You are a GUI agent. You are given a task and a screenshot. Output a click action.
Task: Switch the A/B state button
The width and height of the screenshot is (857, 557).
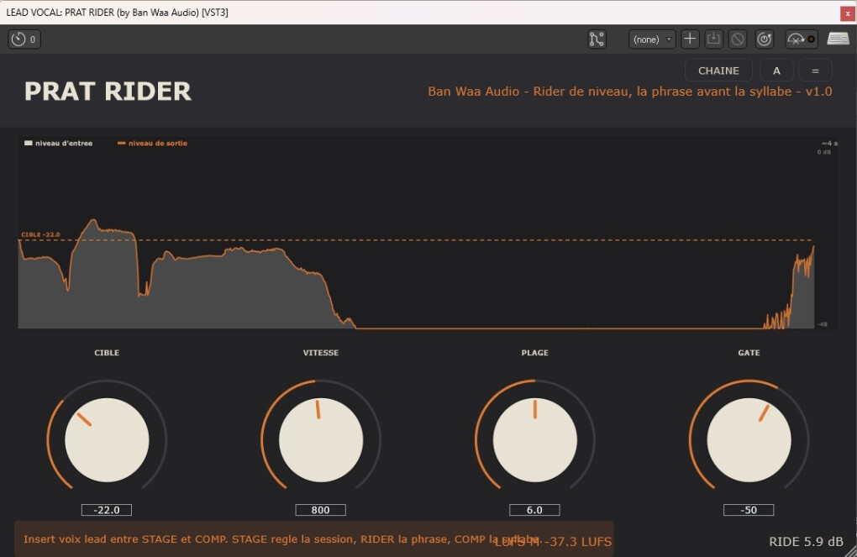(776, 71)
